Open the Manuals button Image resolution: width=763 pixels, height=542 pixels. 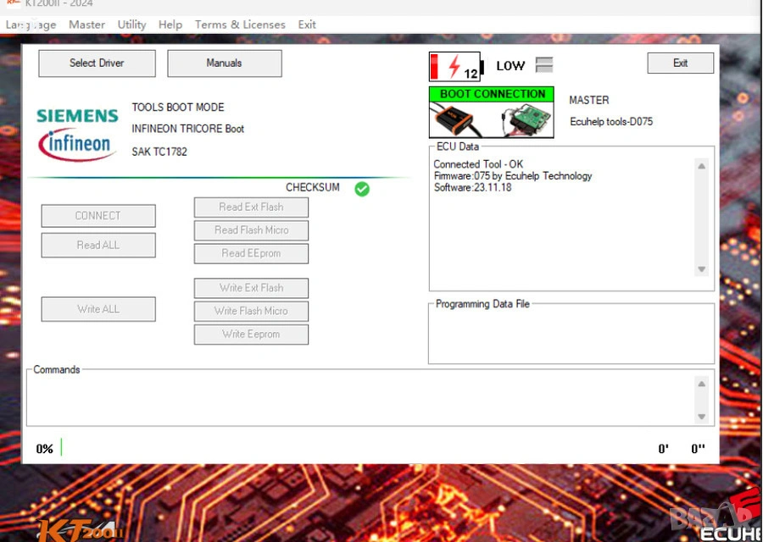(x=224, y=64)
